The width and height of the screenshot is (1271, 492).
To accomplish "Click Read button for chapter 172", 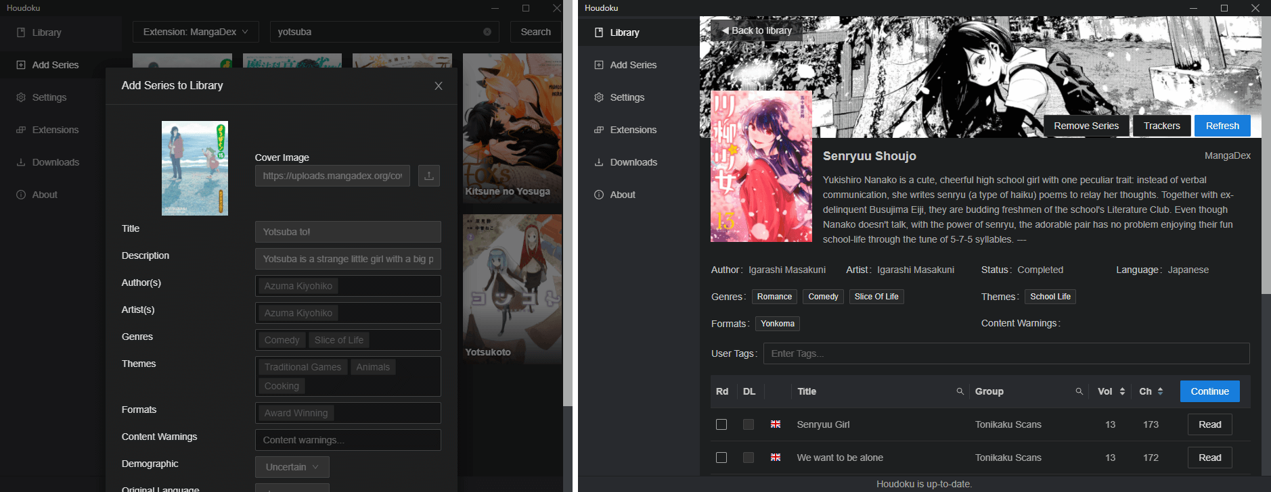I will tap(1209, 458).
